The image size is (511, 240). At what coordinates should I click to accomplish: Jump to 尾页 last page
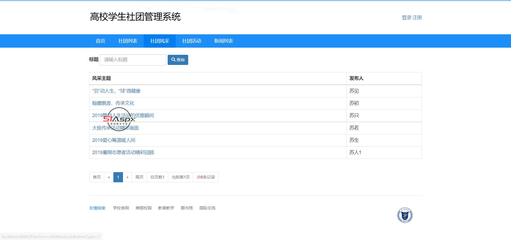point(139,177)
